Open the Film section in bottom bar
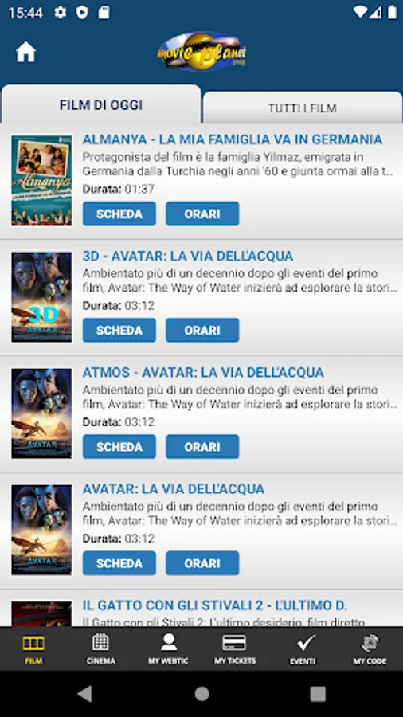This screenshot has width=403, height=717. [33, 648]
